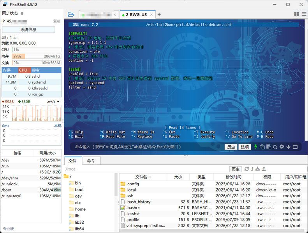Switch to the 命令 tab
Viewport: 308px width, 233px height.
[x=91, y=161]
